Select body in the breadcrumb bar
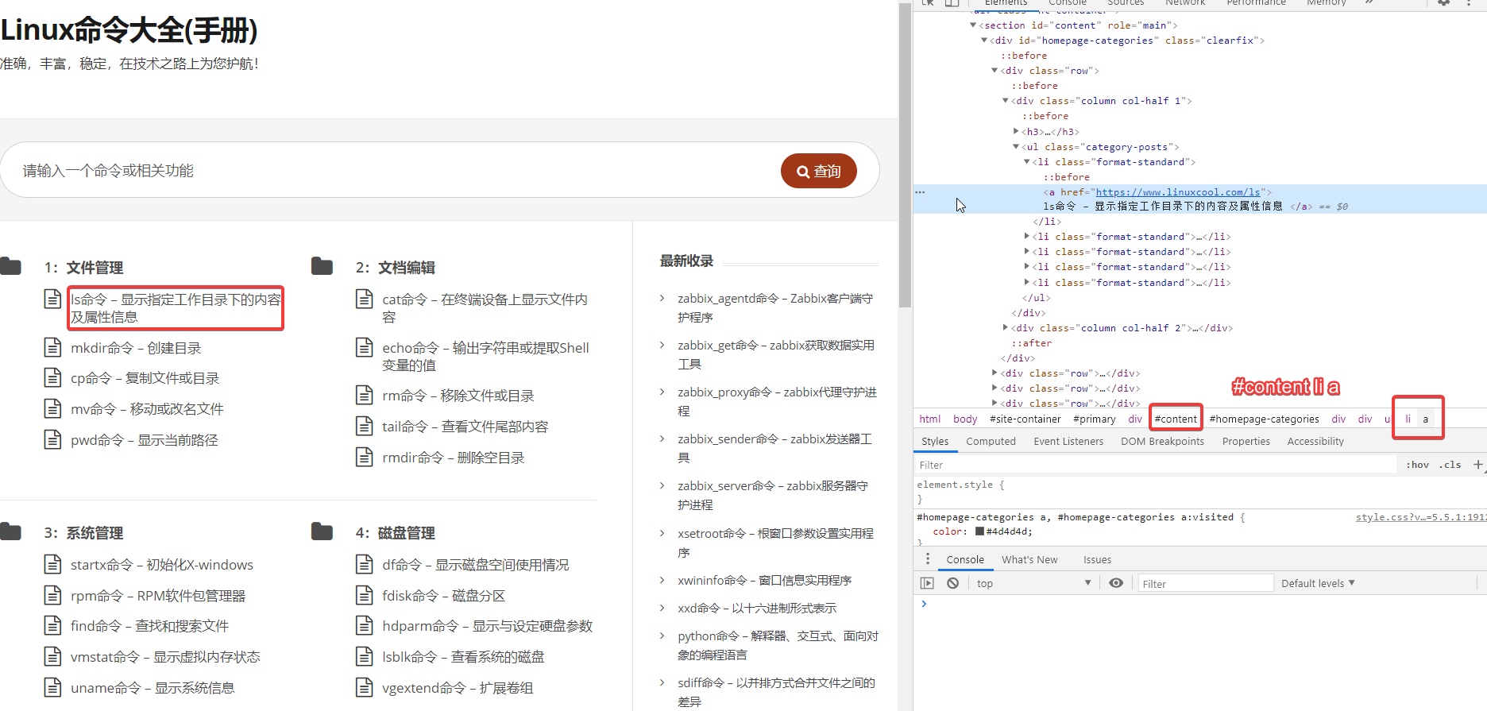This screenshot has width=1487, height=711. (x=965, y=419)
